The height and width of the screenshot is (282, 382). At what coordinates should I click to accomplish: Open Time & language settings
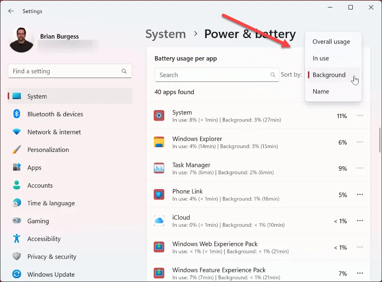coord(70,203)
